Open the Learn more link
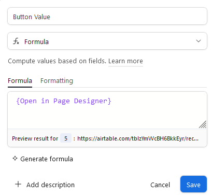 coord(125,61)
